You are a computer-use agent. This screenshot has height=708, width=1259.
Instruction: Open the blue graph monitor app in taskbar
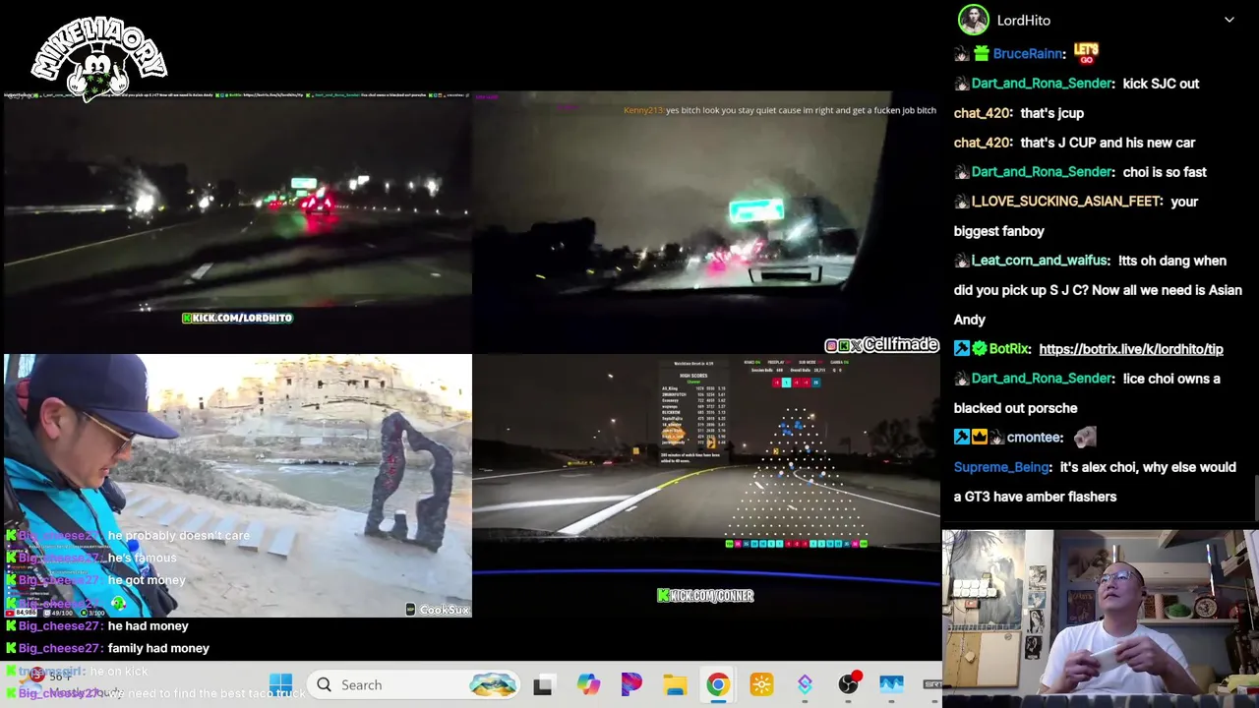tap(891, 684)
